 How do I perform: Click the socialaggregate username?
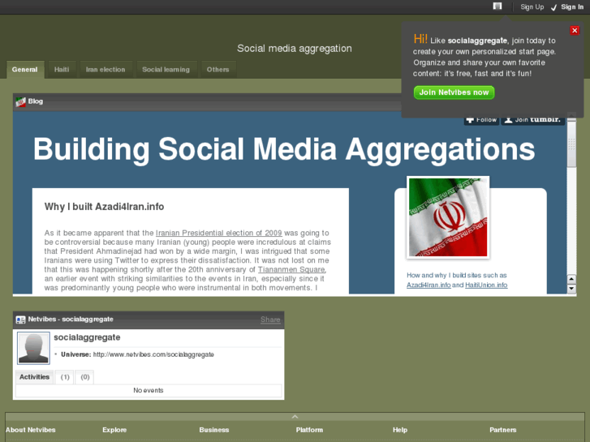(x=87, y=337)
